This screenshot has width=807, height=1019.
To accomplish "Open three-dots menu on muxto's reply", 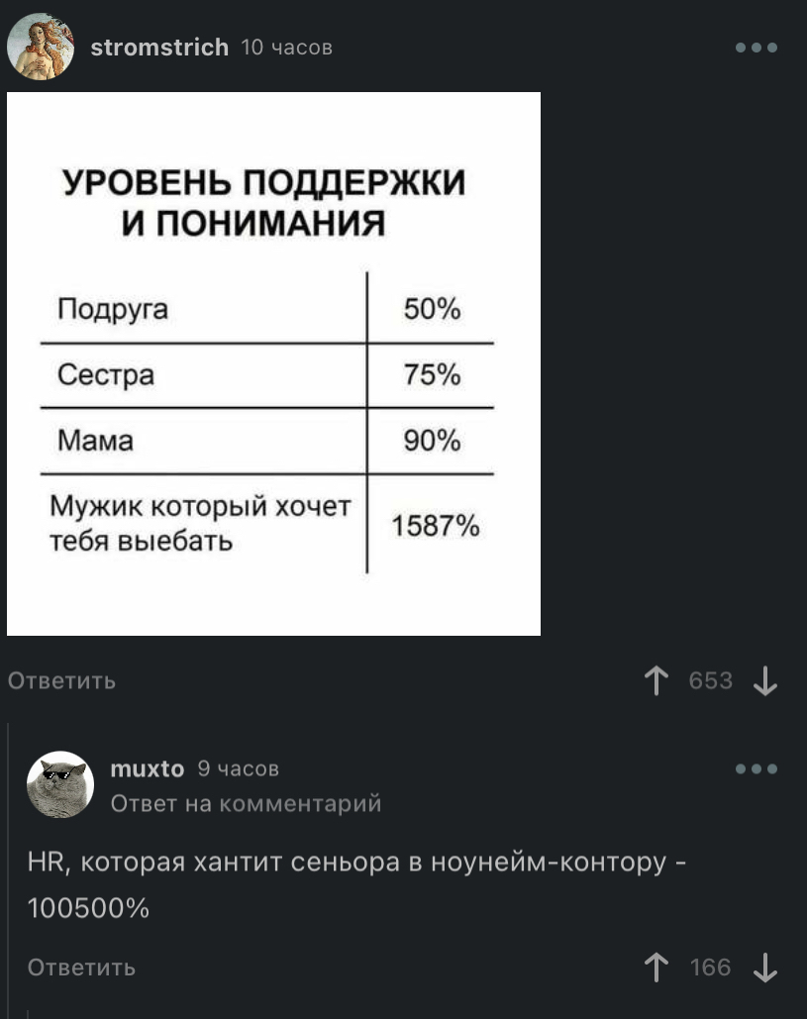I will [x=757, y=768].
